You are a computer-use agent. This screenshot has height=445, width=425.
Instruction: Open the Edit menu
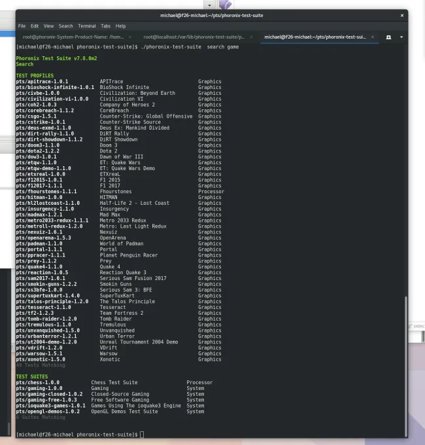(x=35, y=26)
